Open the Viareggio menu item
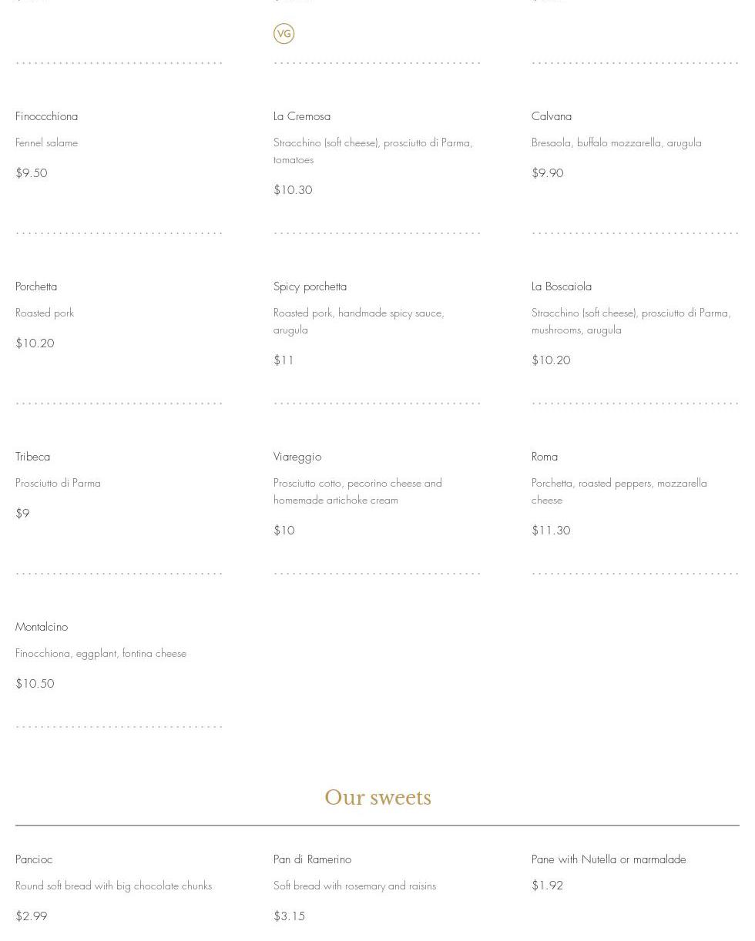 (x=297, y=457)
